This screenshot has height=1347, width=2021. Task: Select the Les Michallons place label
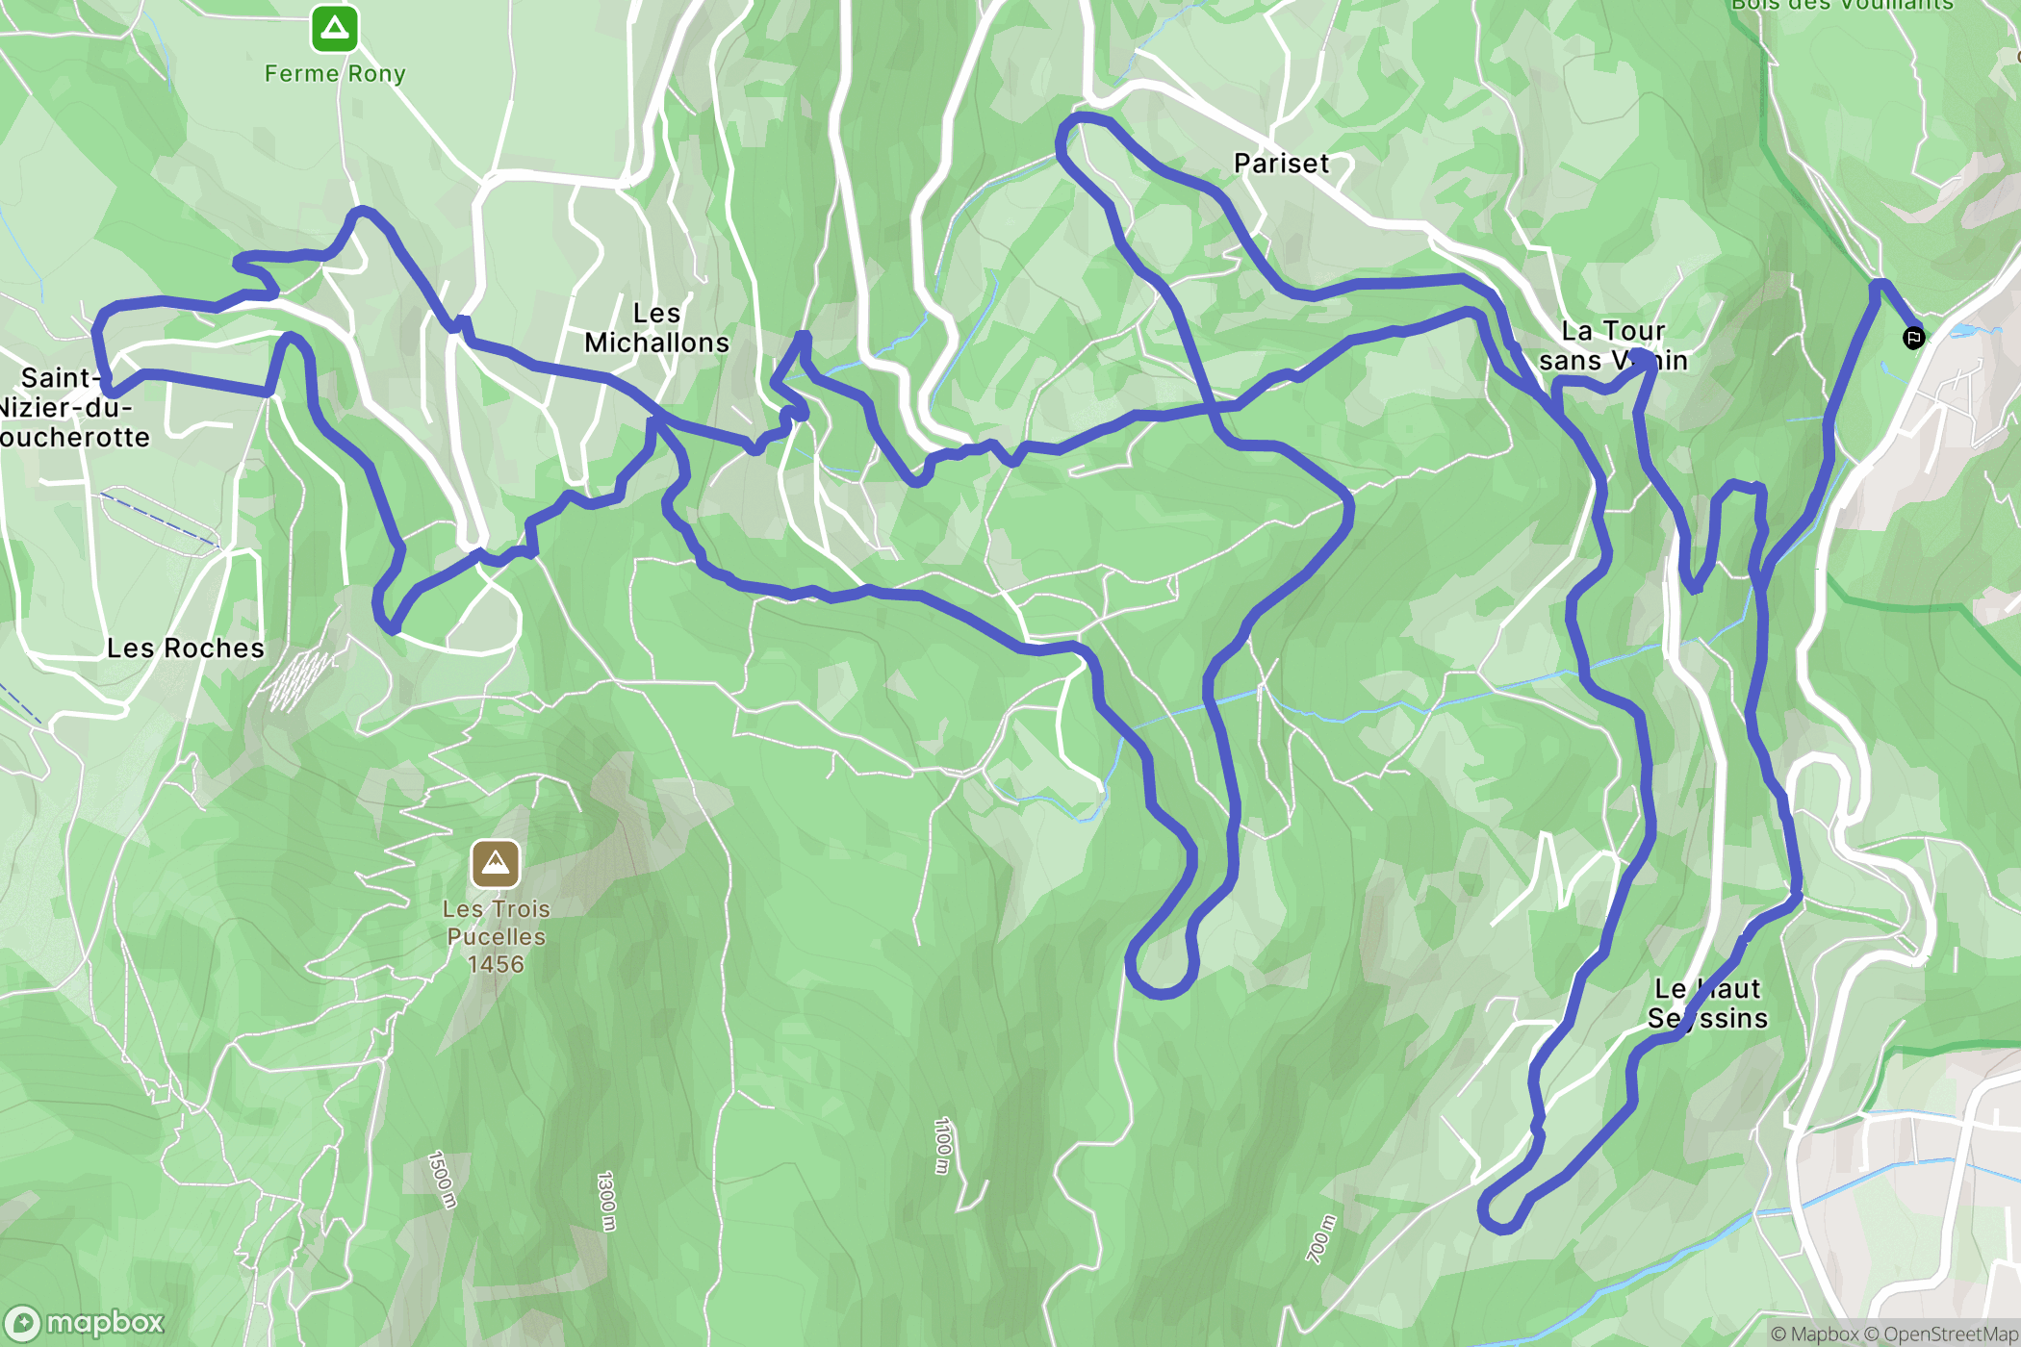coord(657,328)
